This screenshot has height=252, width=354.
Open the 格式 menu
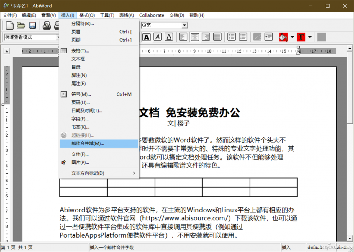[87, 15]
